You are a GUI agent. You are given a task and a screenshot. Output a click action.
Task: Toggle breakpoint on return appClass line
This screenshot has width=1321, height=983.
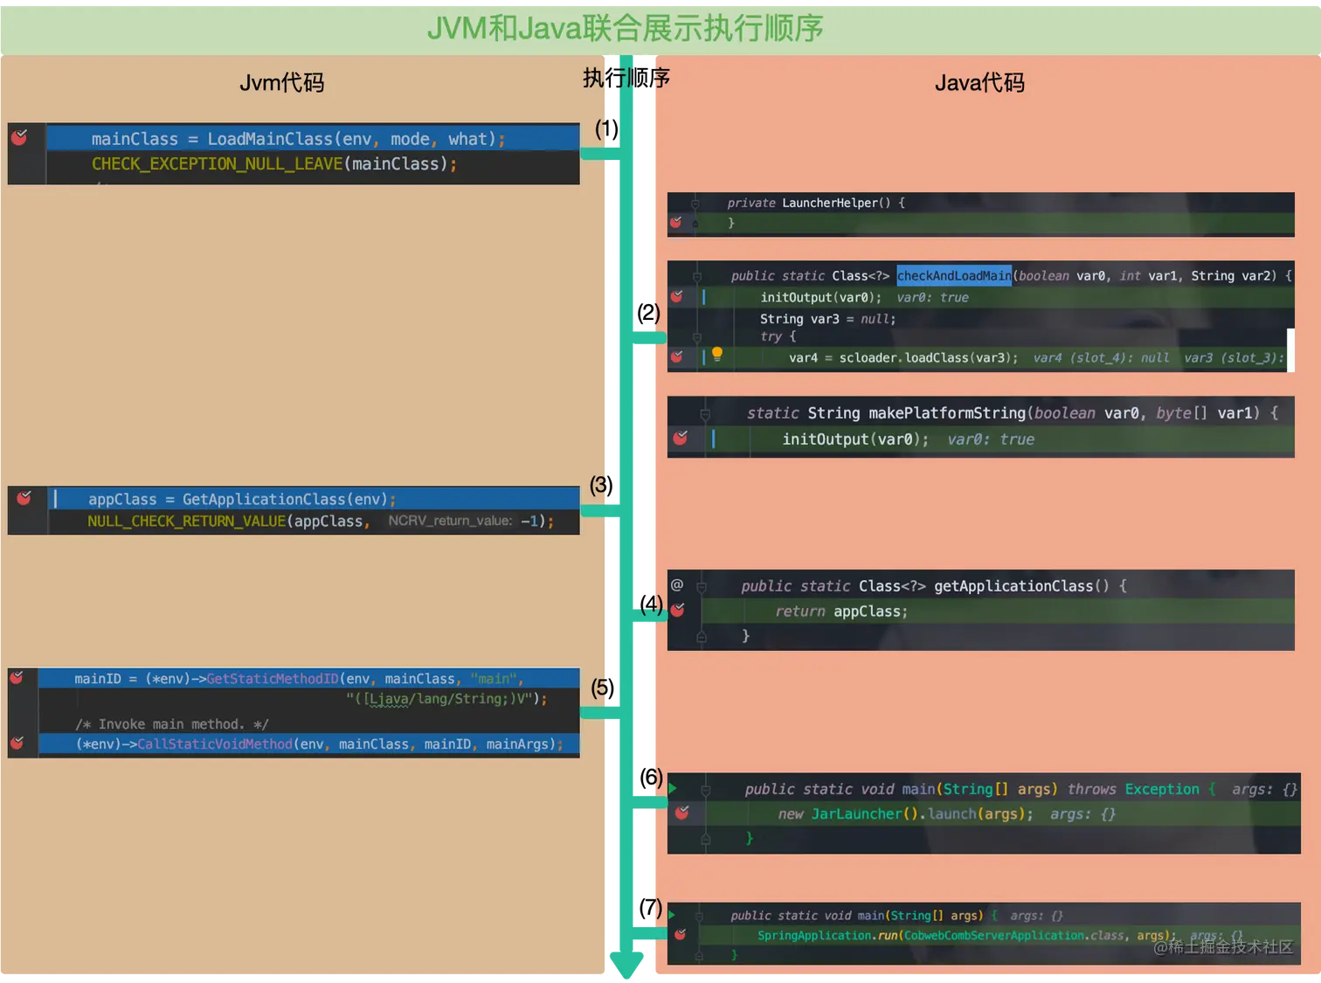click(678, 610)
